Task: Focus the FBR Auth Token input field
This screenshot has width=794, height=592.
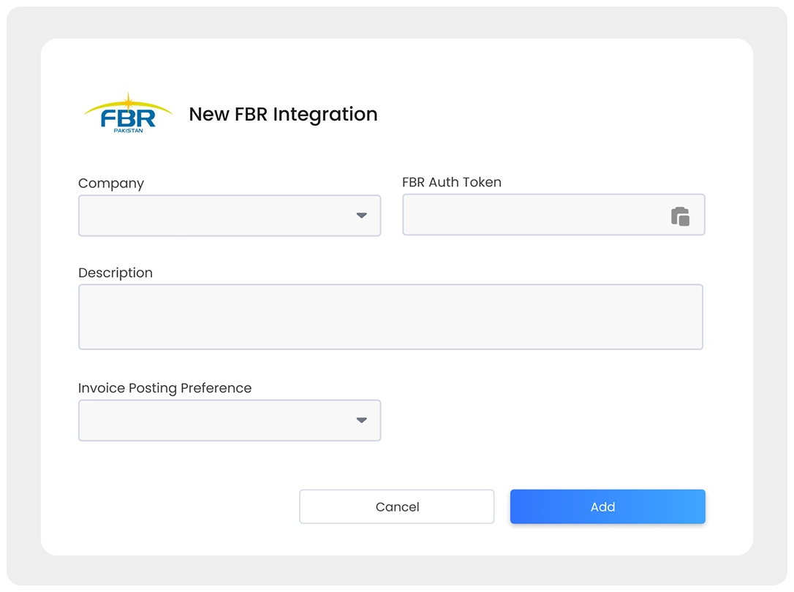Action: click(553, 215)
